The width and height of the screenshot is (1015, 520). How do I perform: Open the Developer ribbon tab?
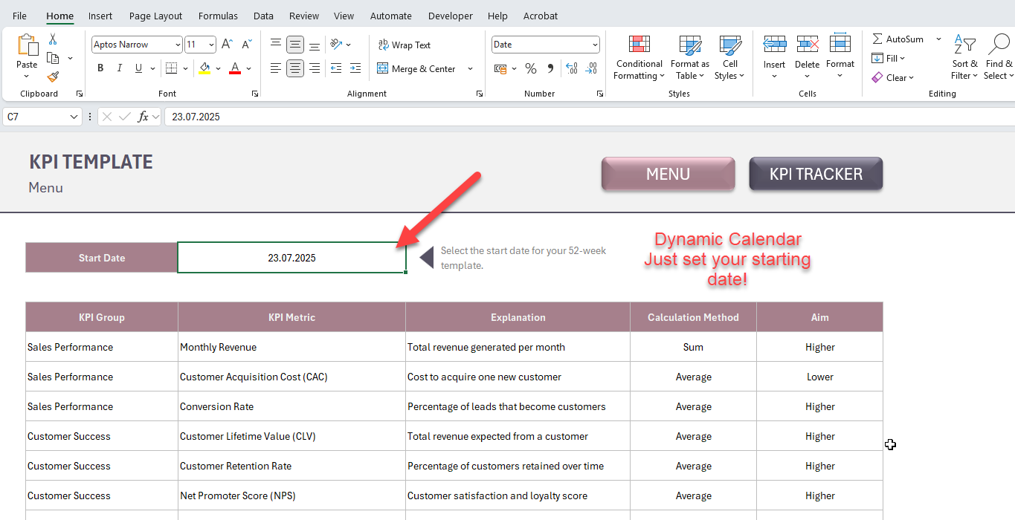coord(450,16)
